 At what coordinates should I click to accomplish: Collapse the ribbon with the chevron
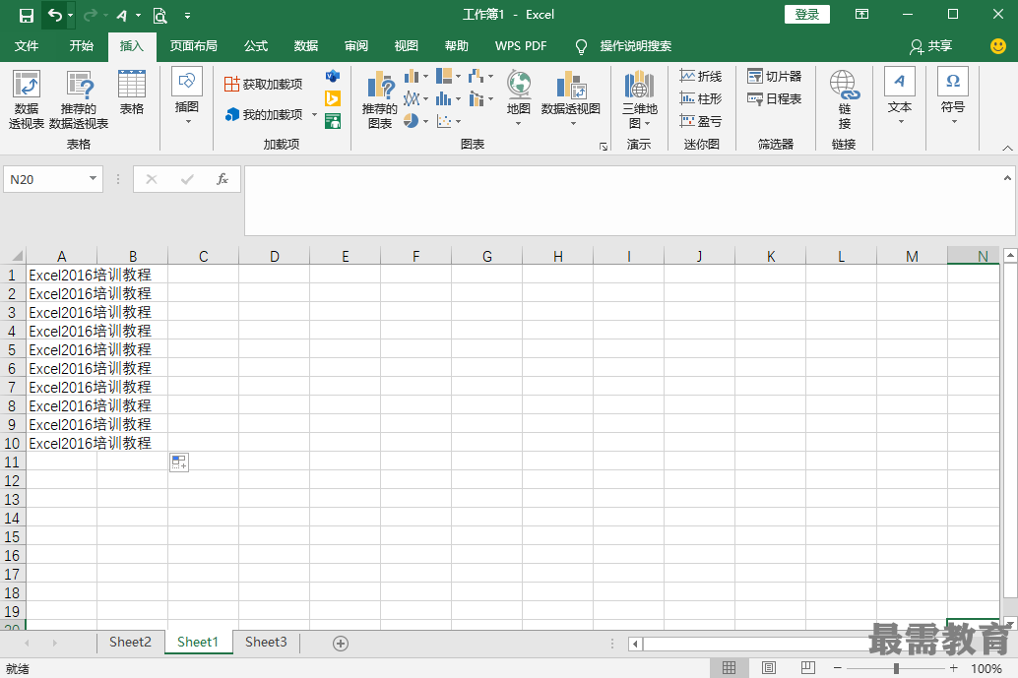(x=1007, y=148)
